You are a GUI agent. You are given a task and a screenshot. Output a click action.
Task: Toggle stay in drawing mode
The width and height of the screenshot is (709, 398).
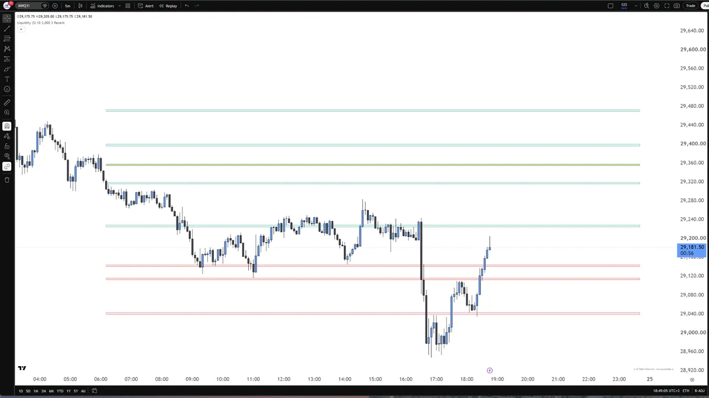pos(7,136)
